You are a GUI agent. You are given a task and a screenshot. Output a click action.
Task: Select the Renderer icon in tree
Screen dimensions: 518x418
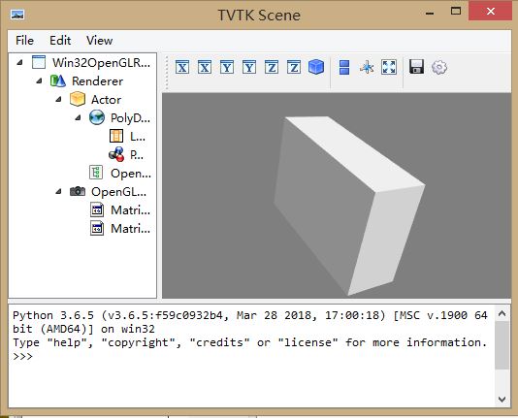pos(58,80)
